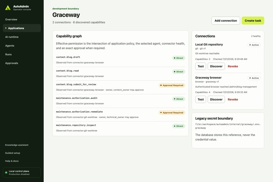Click the AutoAdmin triangle logo
273x182 pixels.
point(8,8)
